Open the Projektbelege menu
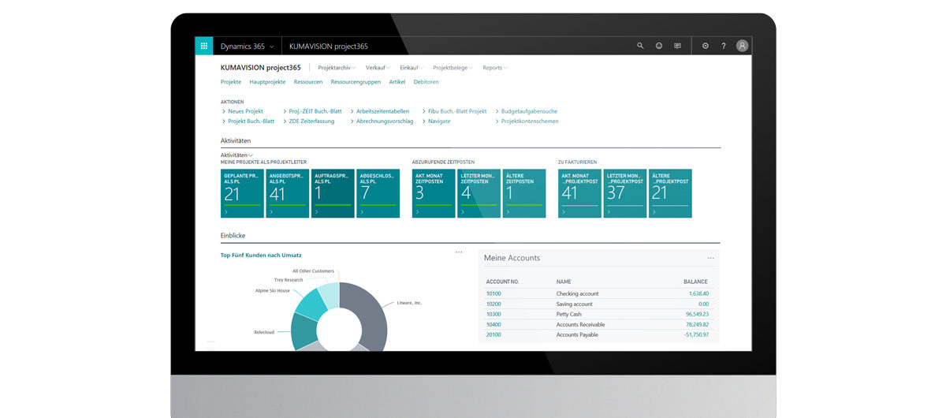This screenshot has height=418, width=946. [x=453, y=68]
